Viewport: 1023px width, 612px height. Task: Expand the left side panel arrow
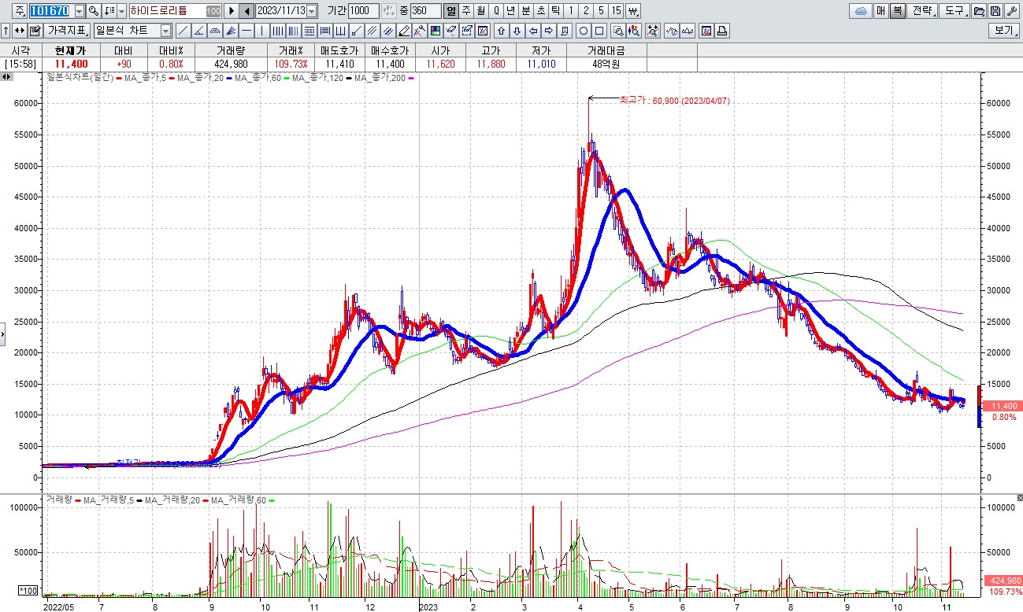(x=2, y=333)
